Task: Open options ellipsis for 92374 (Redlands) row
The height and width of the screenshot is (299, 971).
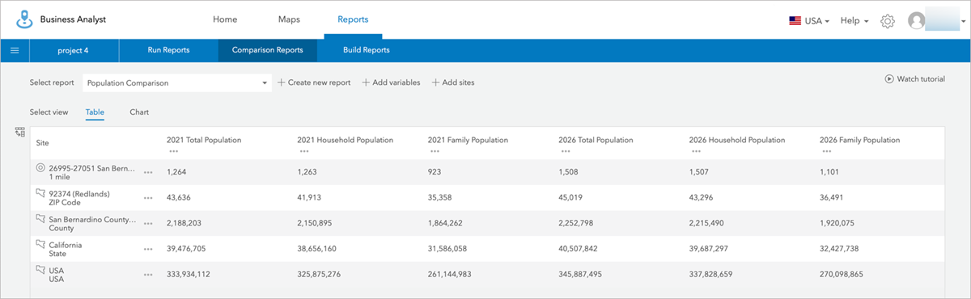Action: [x=148, y=198]
